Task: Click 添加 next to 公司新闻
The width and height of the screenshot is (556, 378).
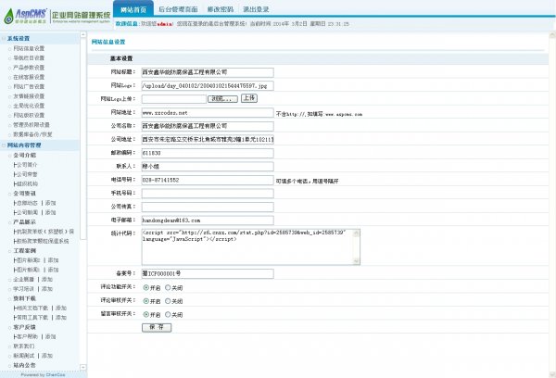Action: [50, 212]
